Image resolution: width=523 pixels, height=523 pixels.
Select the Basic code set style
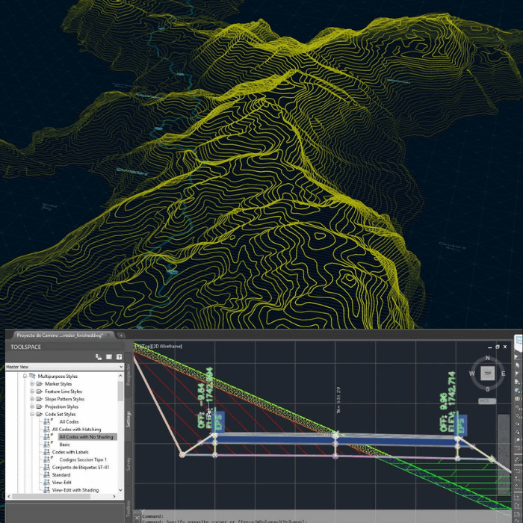coord(64,445)
